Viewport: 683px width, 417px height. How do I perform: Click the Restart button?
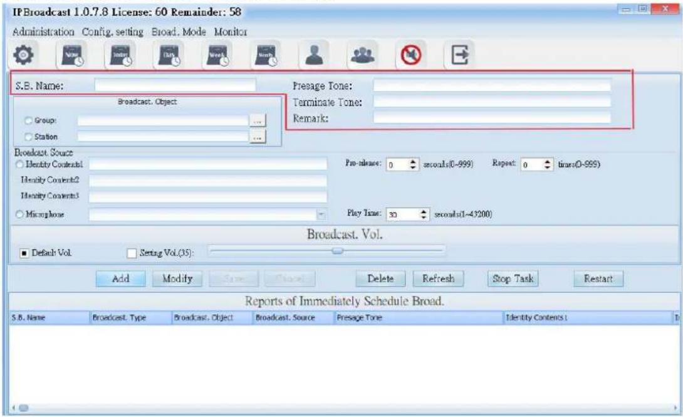(x=598, y=278)
